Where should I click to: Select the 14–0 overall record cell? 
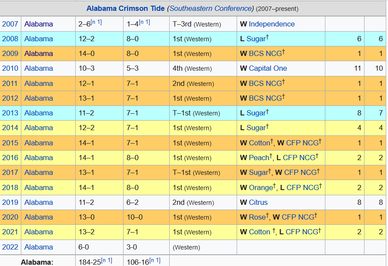pos(99,53)
